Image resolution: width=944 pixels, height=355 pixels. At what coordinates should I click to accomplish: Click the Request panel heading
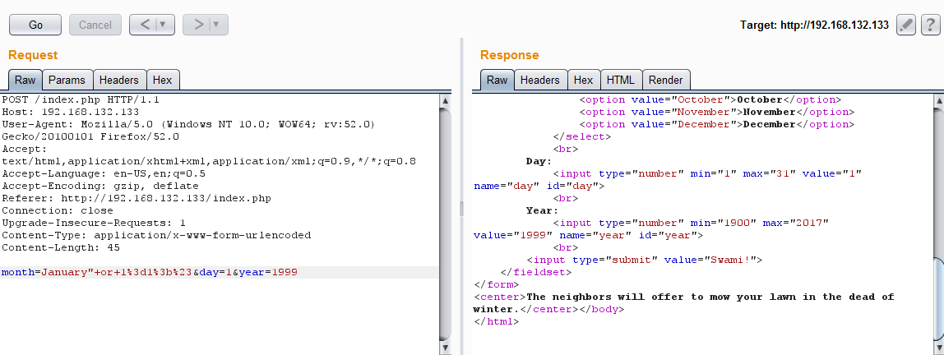(33, 55)
